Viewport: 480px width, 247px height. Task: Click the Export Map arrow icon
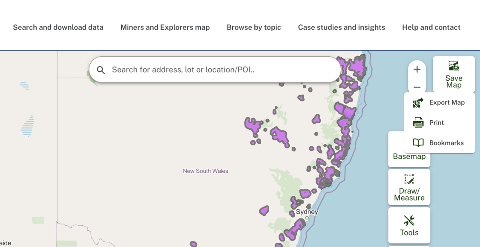[418, 103]
